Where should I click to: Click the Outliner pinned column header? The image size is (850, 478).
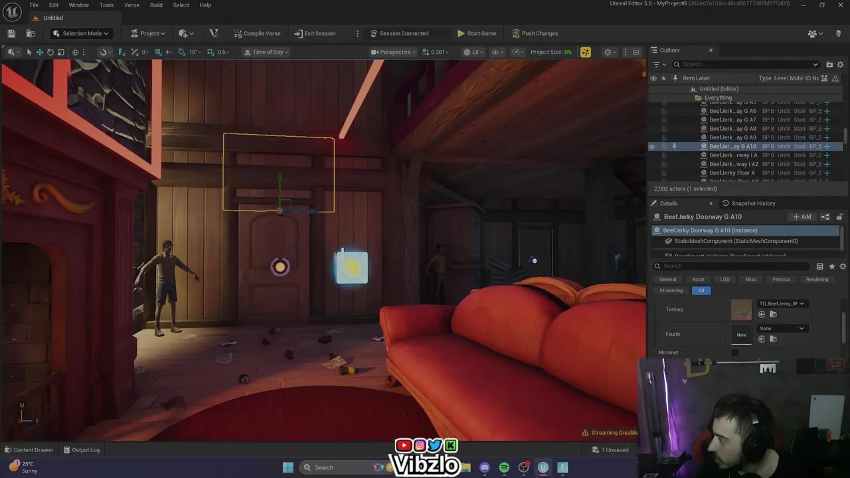coord(675,78)
